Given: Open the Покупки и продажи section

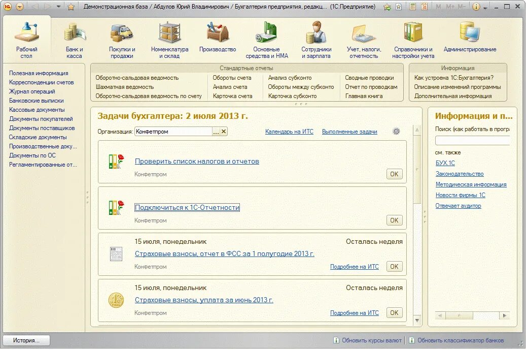Looking at the screenshot, I should coord(122,40).
